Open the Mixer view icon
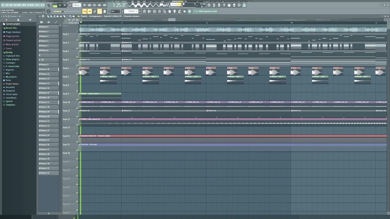This screenshot has width=390, height=219. pyautogui.click(x=160, y=11)
